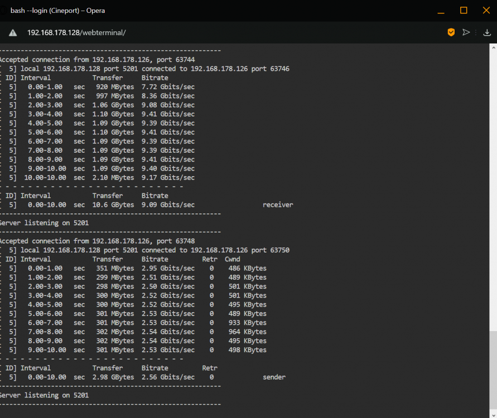Click the scrollbar track above the thumb
The width and height of the screenshot is (497, 418).
[x=493, y=190]
